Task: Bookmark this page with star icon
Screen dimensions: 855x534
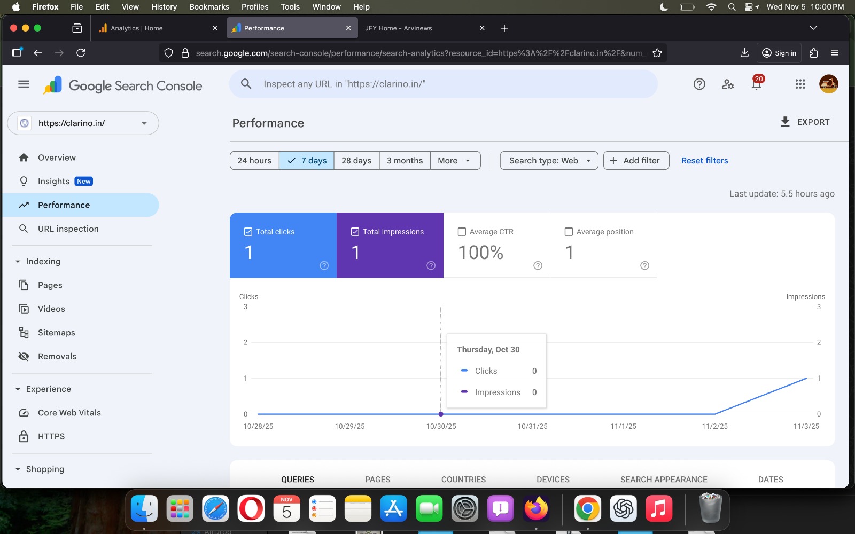Action: (657, 53)
